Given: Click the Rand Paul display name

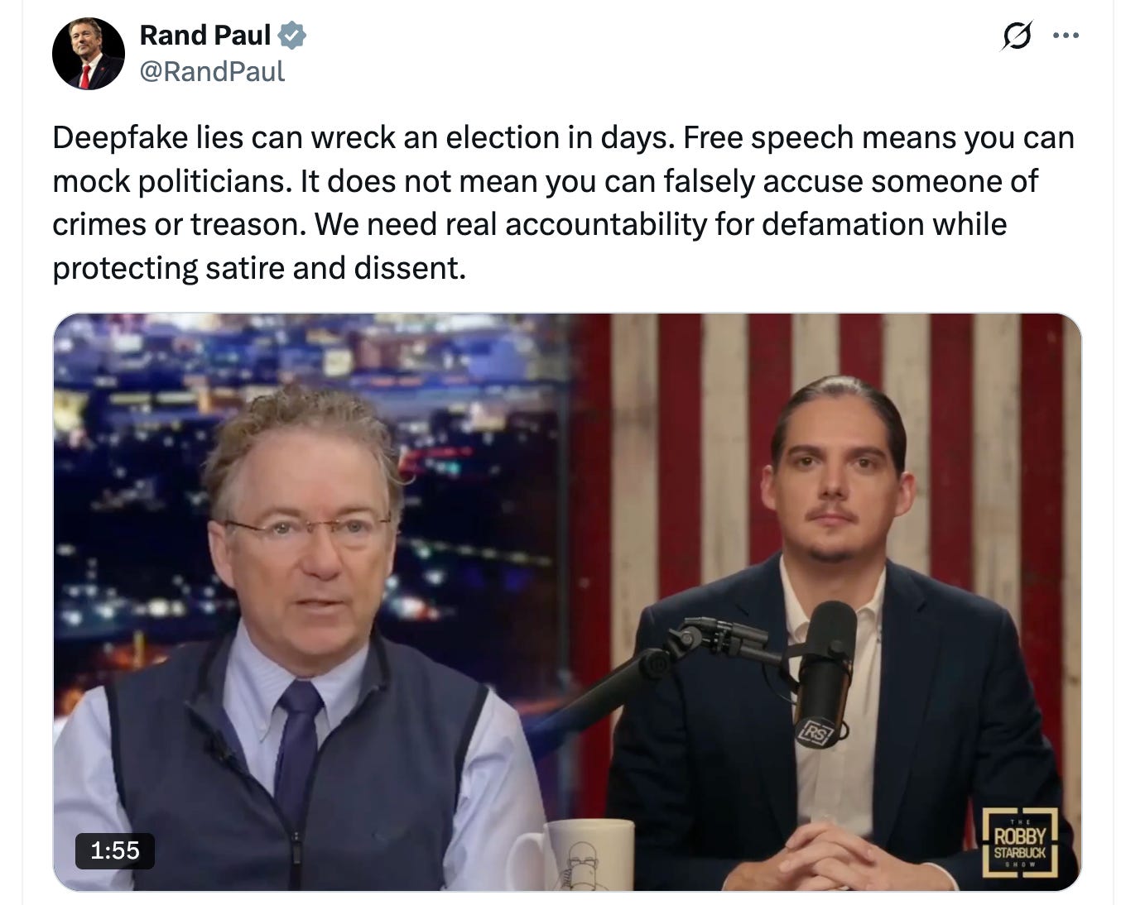Looking at the screenshot, I should tap(205, 36).
